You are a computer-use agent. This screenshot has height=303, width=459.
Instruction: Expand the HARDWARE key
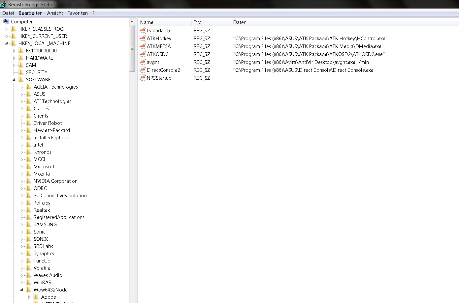[x=14, y=58]
